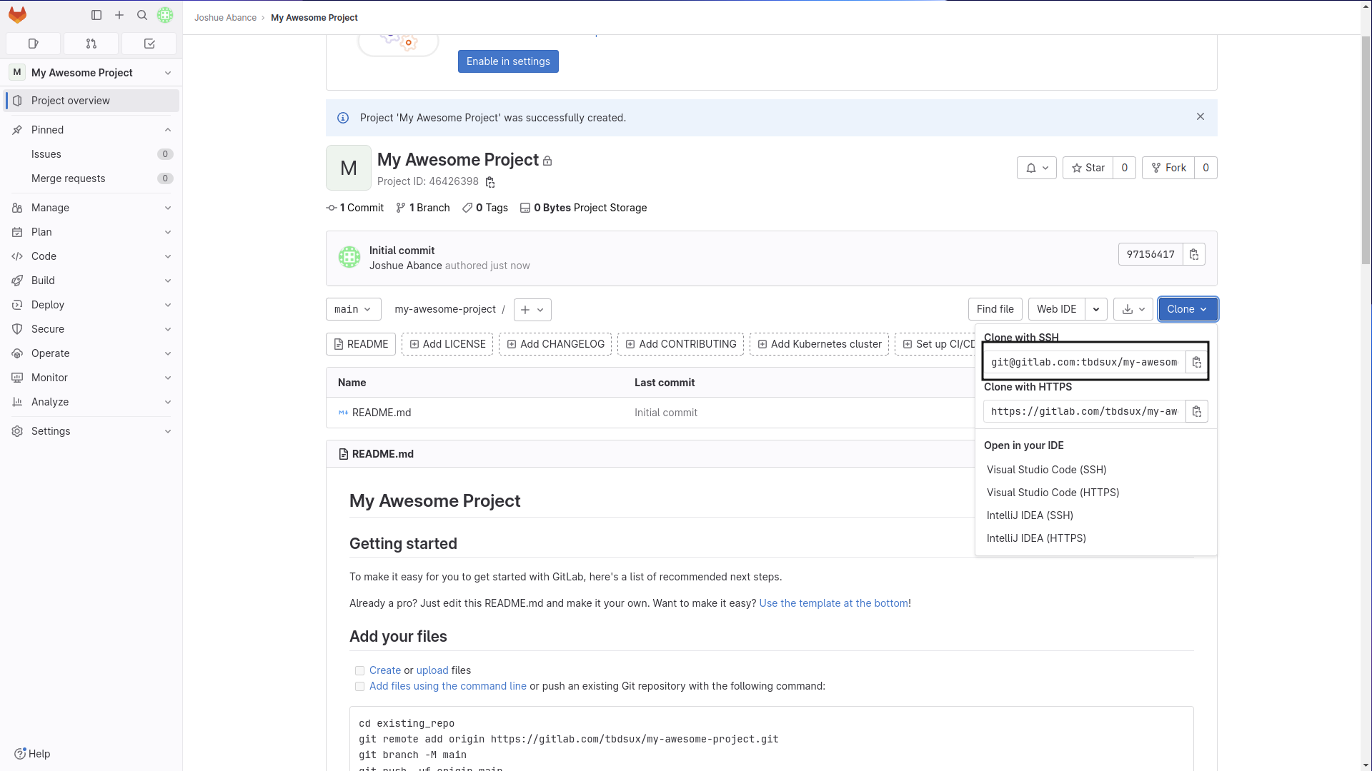Expand the Monitor section
The width and height of the screenshot is (1372, 771).
91,378
